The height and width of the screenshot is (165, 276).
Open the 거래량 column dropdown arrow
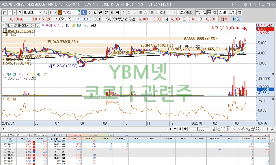64,139
